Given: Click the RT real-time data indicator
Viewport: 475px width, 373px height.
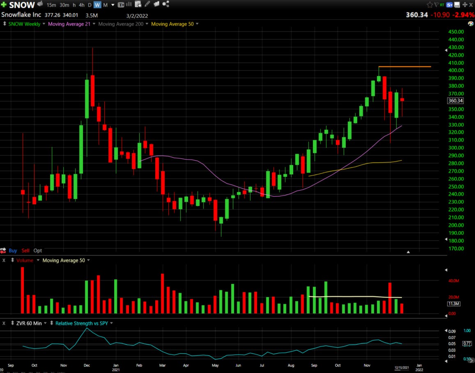Looking at the screenshot, I should (x=442, y=5).
